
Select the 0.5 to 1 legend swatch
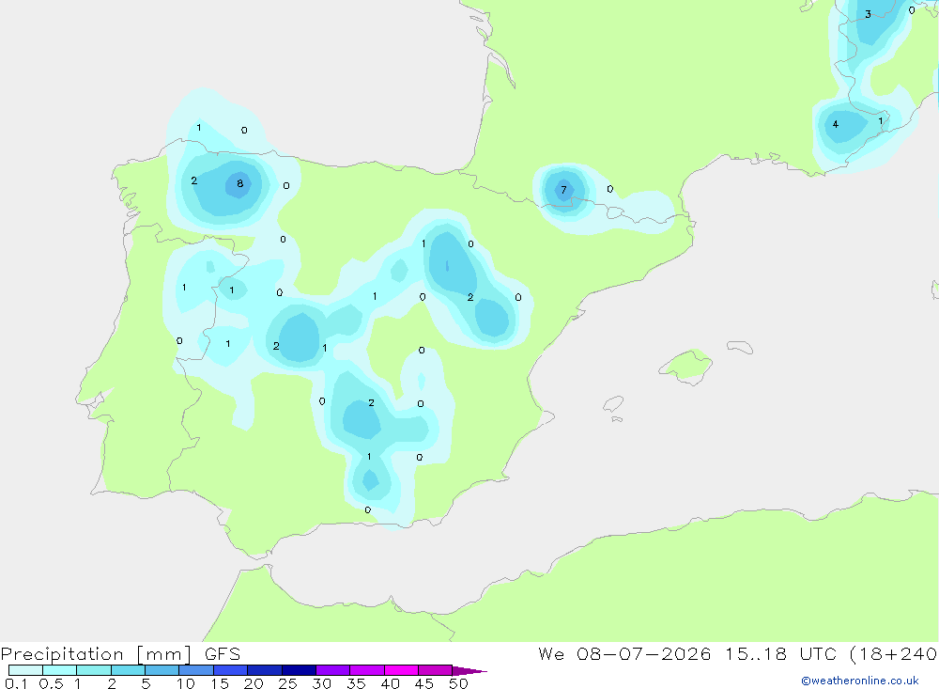coord(60,670)
